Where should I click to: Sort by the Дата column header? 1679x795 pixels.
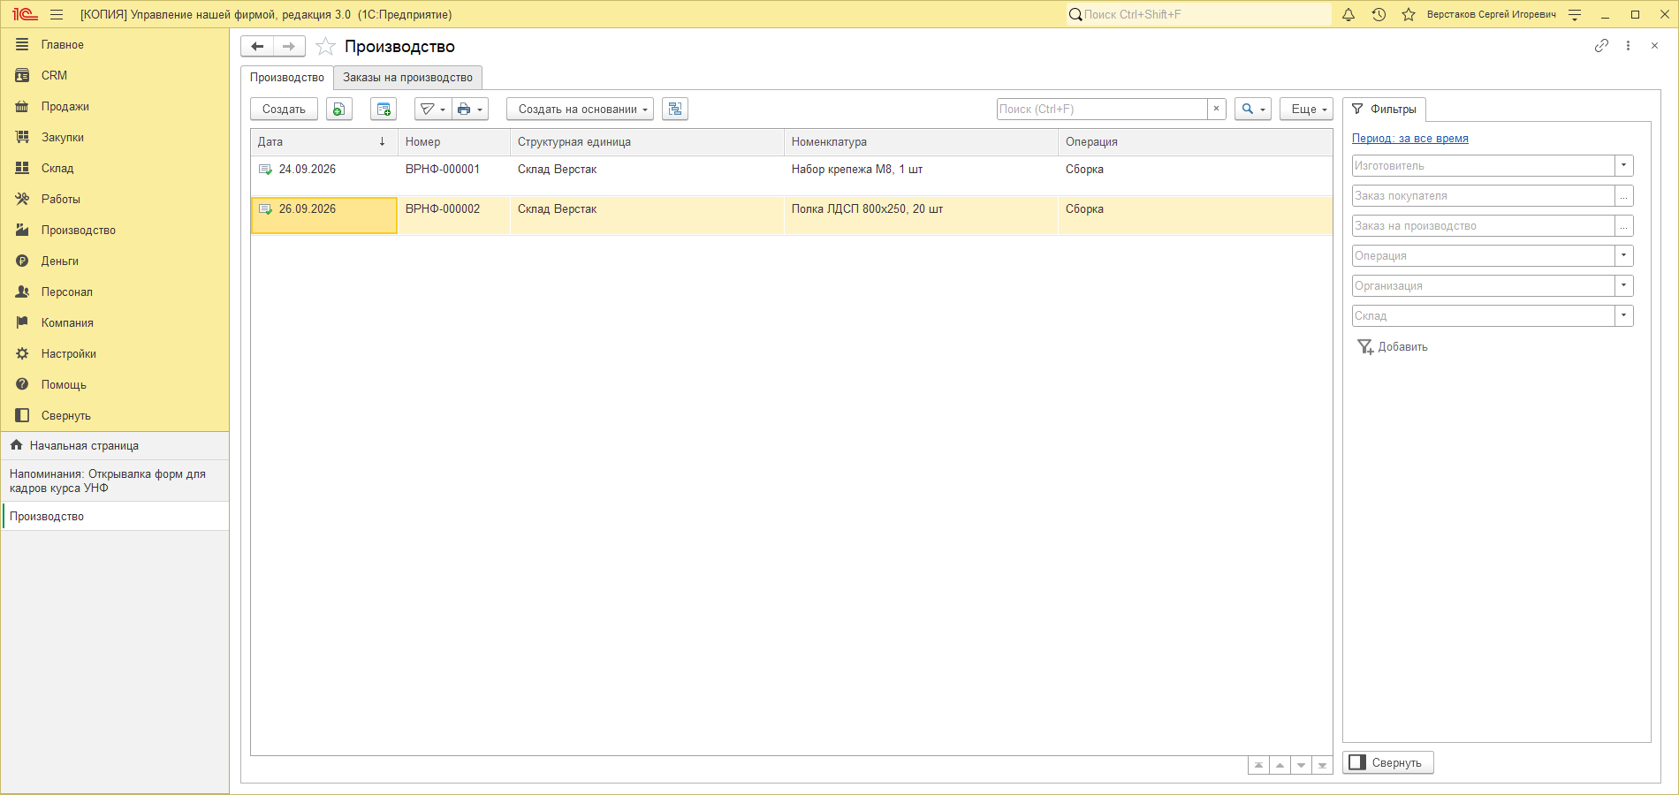[x=323, y=142]
